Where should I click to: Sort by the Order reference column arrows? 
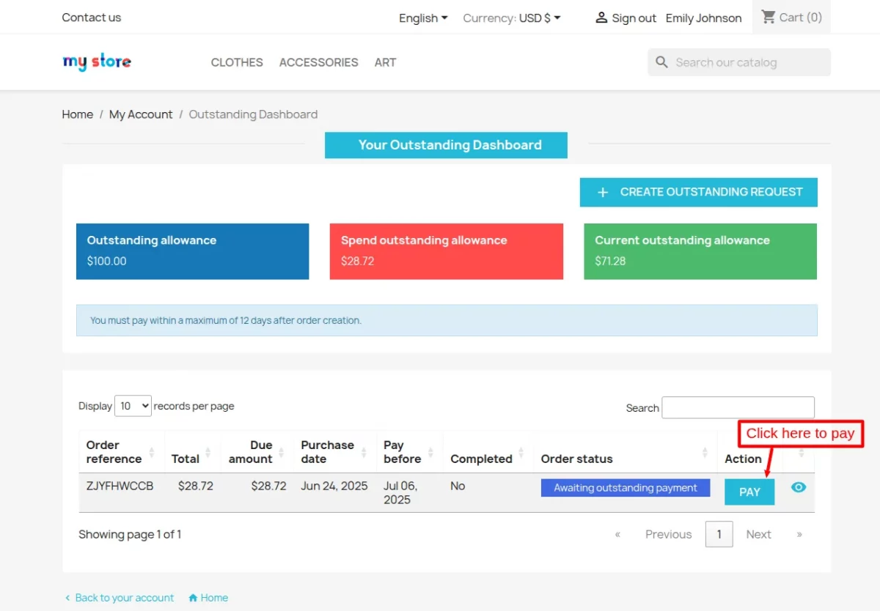[152, 452]
